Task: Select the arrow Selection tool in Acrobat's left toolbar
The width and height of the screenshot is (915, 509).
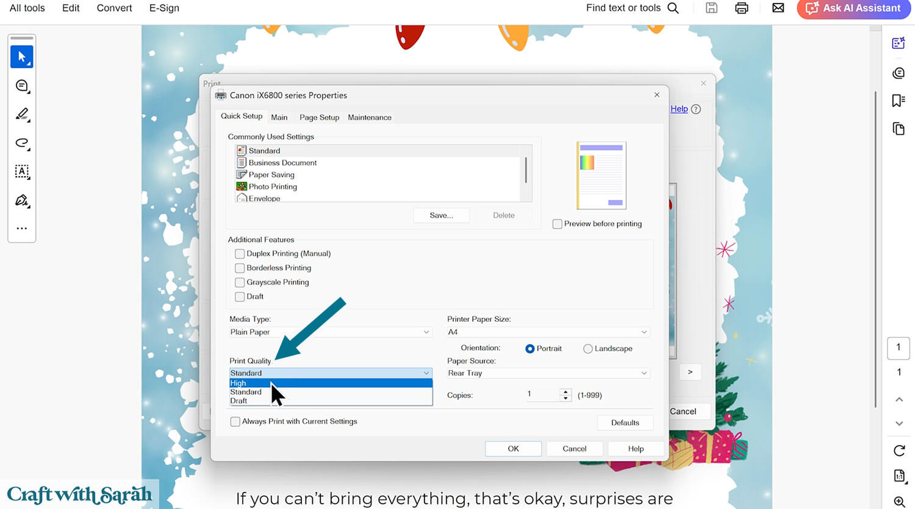Action: pyautogui.click(x=22, y=57)
